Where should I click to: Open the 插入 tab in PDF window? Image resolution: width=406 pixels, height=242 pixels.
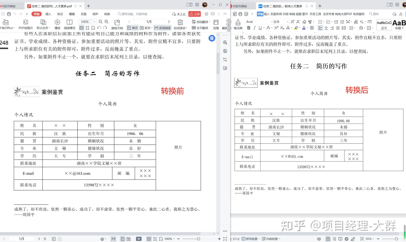point(48,14)
